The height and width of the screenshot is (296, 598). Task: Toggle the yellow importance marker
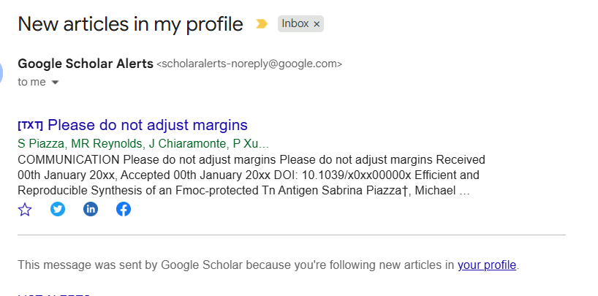(x=262, y=24)
